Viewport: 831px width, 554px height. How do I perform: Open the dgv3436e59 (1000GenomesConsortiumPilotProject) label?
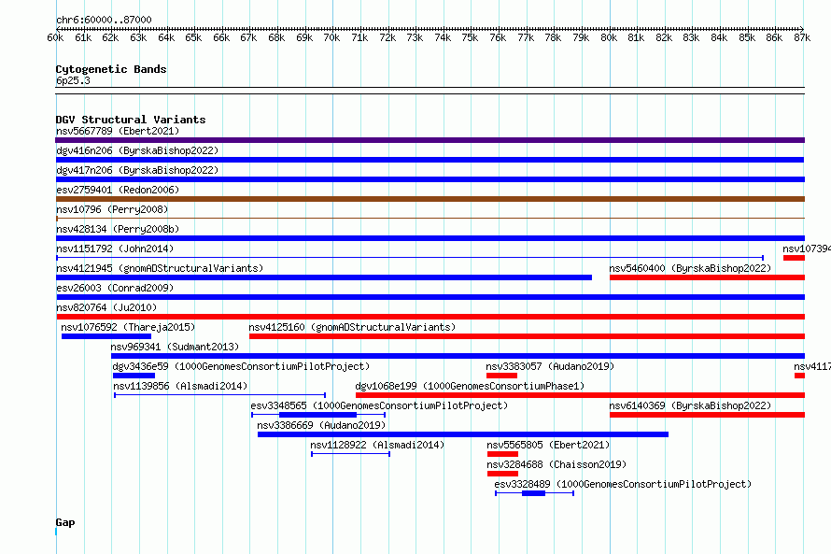tap(241, 366)
